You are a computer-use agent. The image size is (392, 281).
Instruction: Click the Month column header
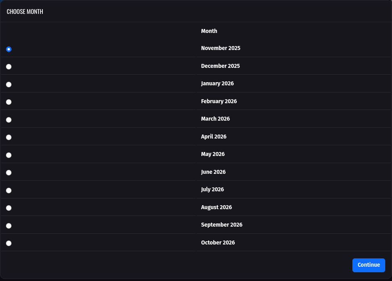(209, 31)
